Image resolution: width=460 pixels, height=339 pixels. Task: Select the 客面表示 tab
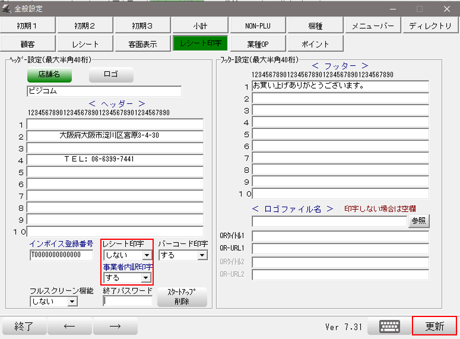point(142,43)
